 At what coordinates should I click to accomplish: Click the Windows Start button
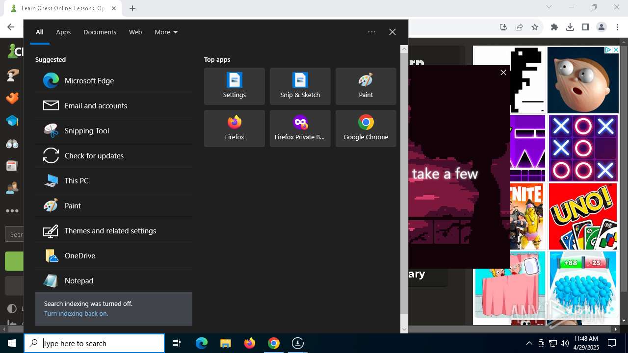click(x=12, y=343)
